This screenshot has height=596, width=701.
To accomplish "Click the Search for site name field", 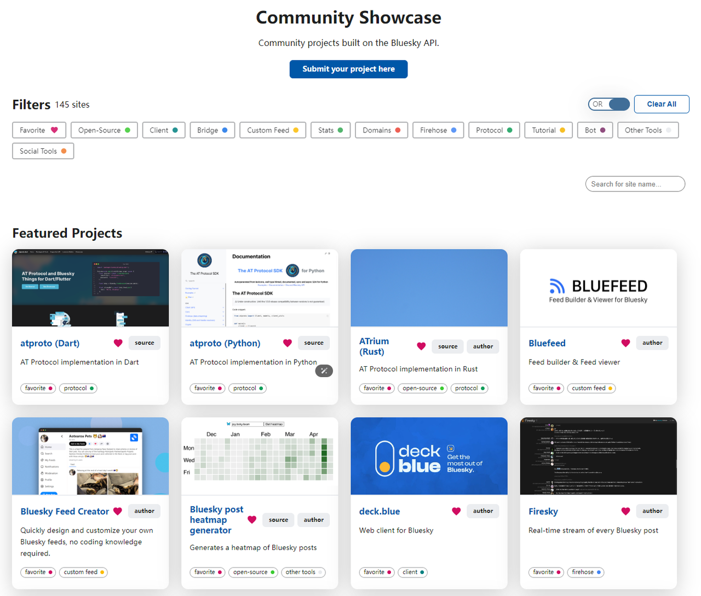I will tap(635, 184).
